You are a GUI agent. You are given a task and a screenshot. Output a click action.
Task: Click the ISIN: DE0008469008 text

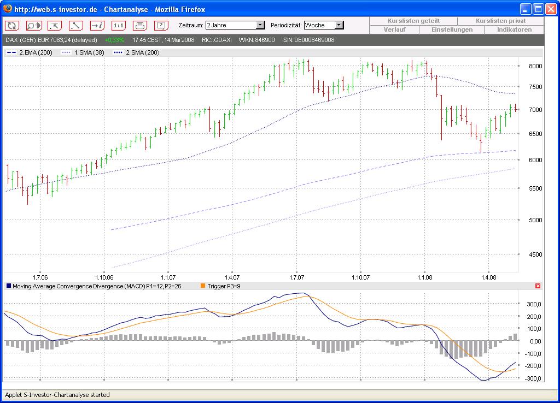308,40
